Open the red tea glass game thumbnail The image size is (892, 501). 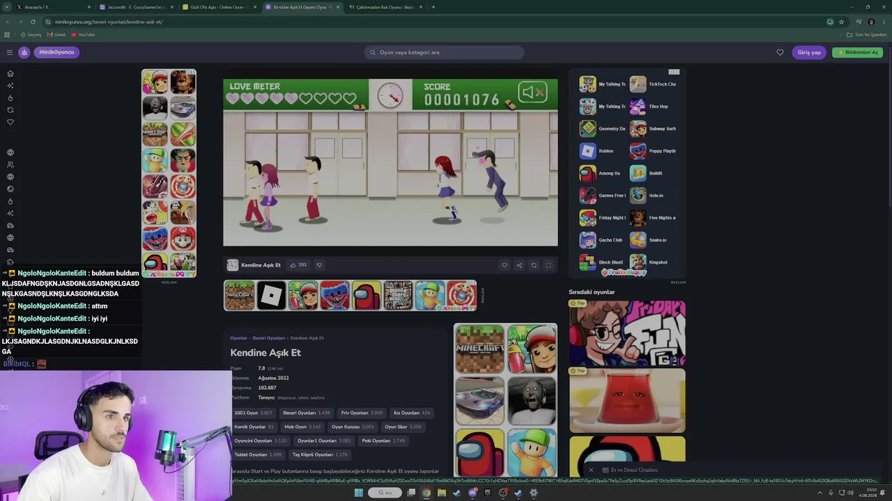coord(627,401)
